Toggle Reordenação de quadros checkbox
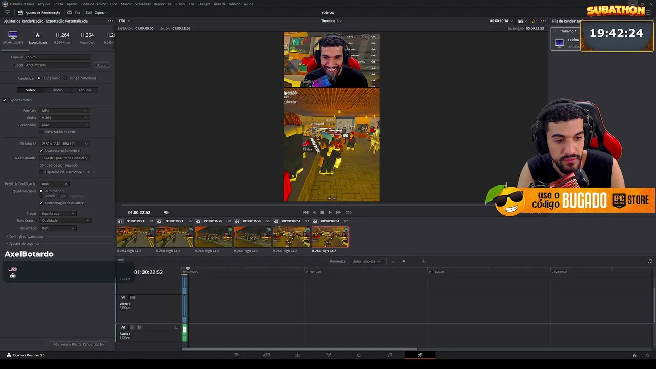Screen dimensions: 656x369 coord(41,203)
